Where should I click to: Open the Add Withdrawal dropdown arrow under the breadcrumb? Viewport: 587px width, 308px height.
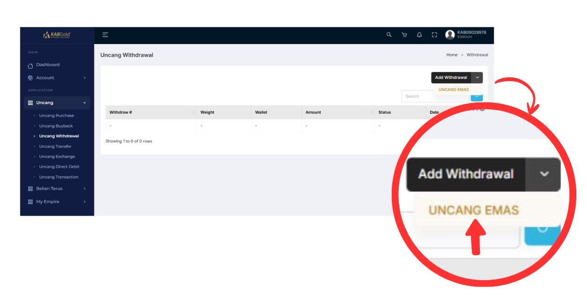pyautogui.click(x=477, y=77)
